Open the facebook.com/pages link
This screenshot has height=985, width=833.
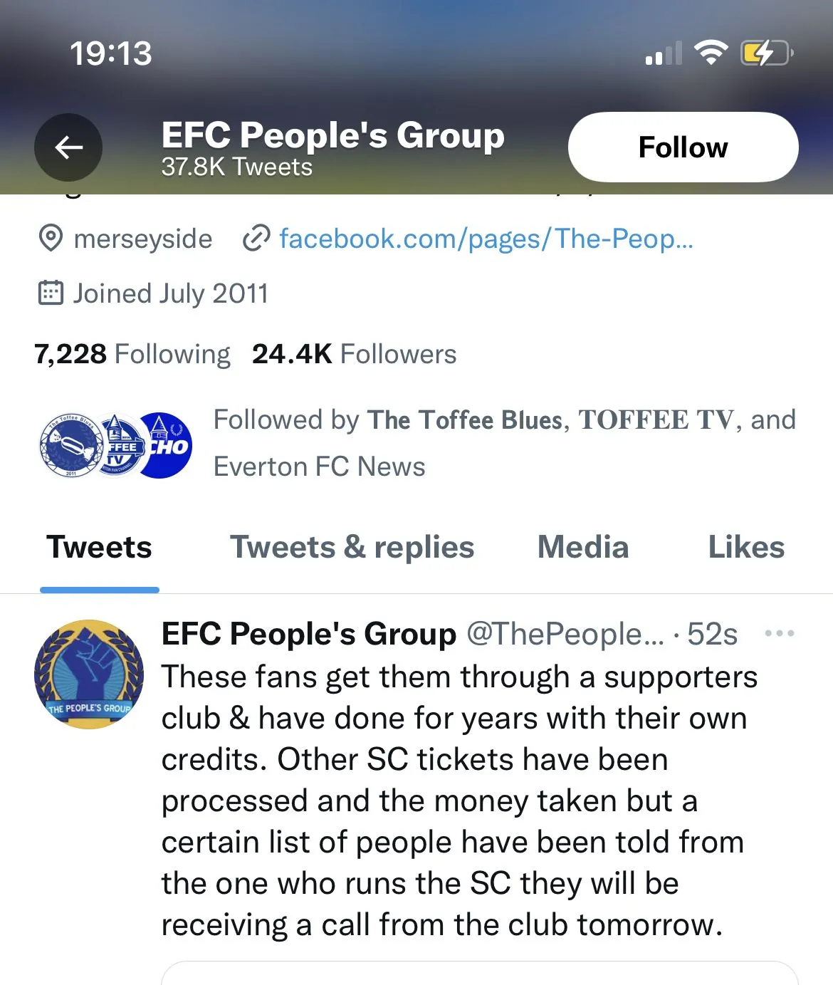pos(486,239)
